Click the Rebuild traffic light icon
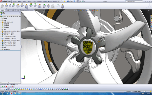The width and height of the screenshot is (152, 101). (81, 1)
